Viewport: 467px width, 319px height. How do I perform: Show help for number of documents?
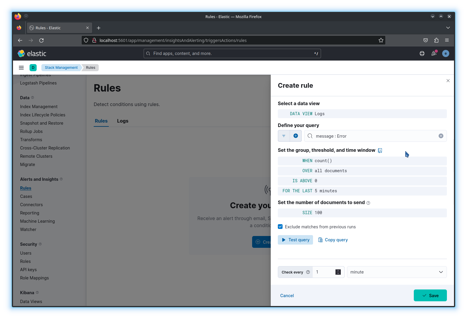[x=368, y=203]
